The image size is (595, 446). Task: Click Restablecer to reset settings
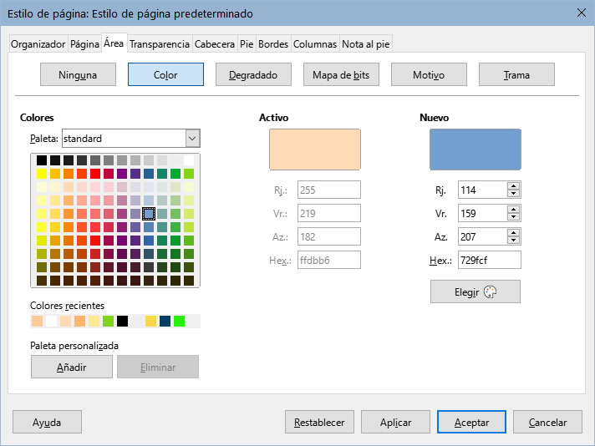pos(319,422)
